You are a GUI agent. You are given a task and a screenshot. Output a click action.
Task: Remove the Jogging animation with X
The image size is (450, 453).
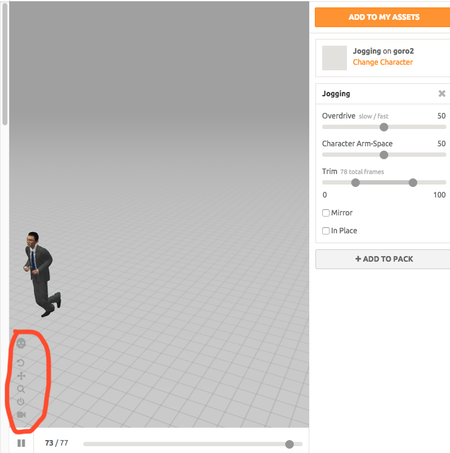[x=441, y=94]
